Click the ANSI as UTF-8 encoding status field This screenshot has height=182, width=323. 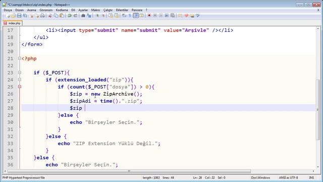point(288,177)
